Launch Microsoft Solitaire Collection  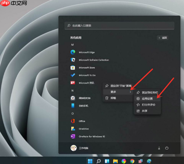pos(90,60)
